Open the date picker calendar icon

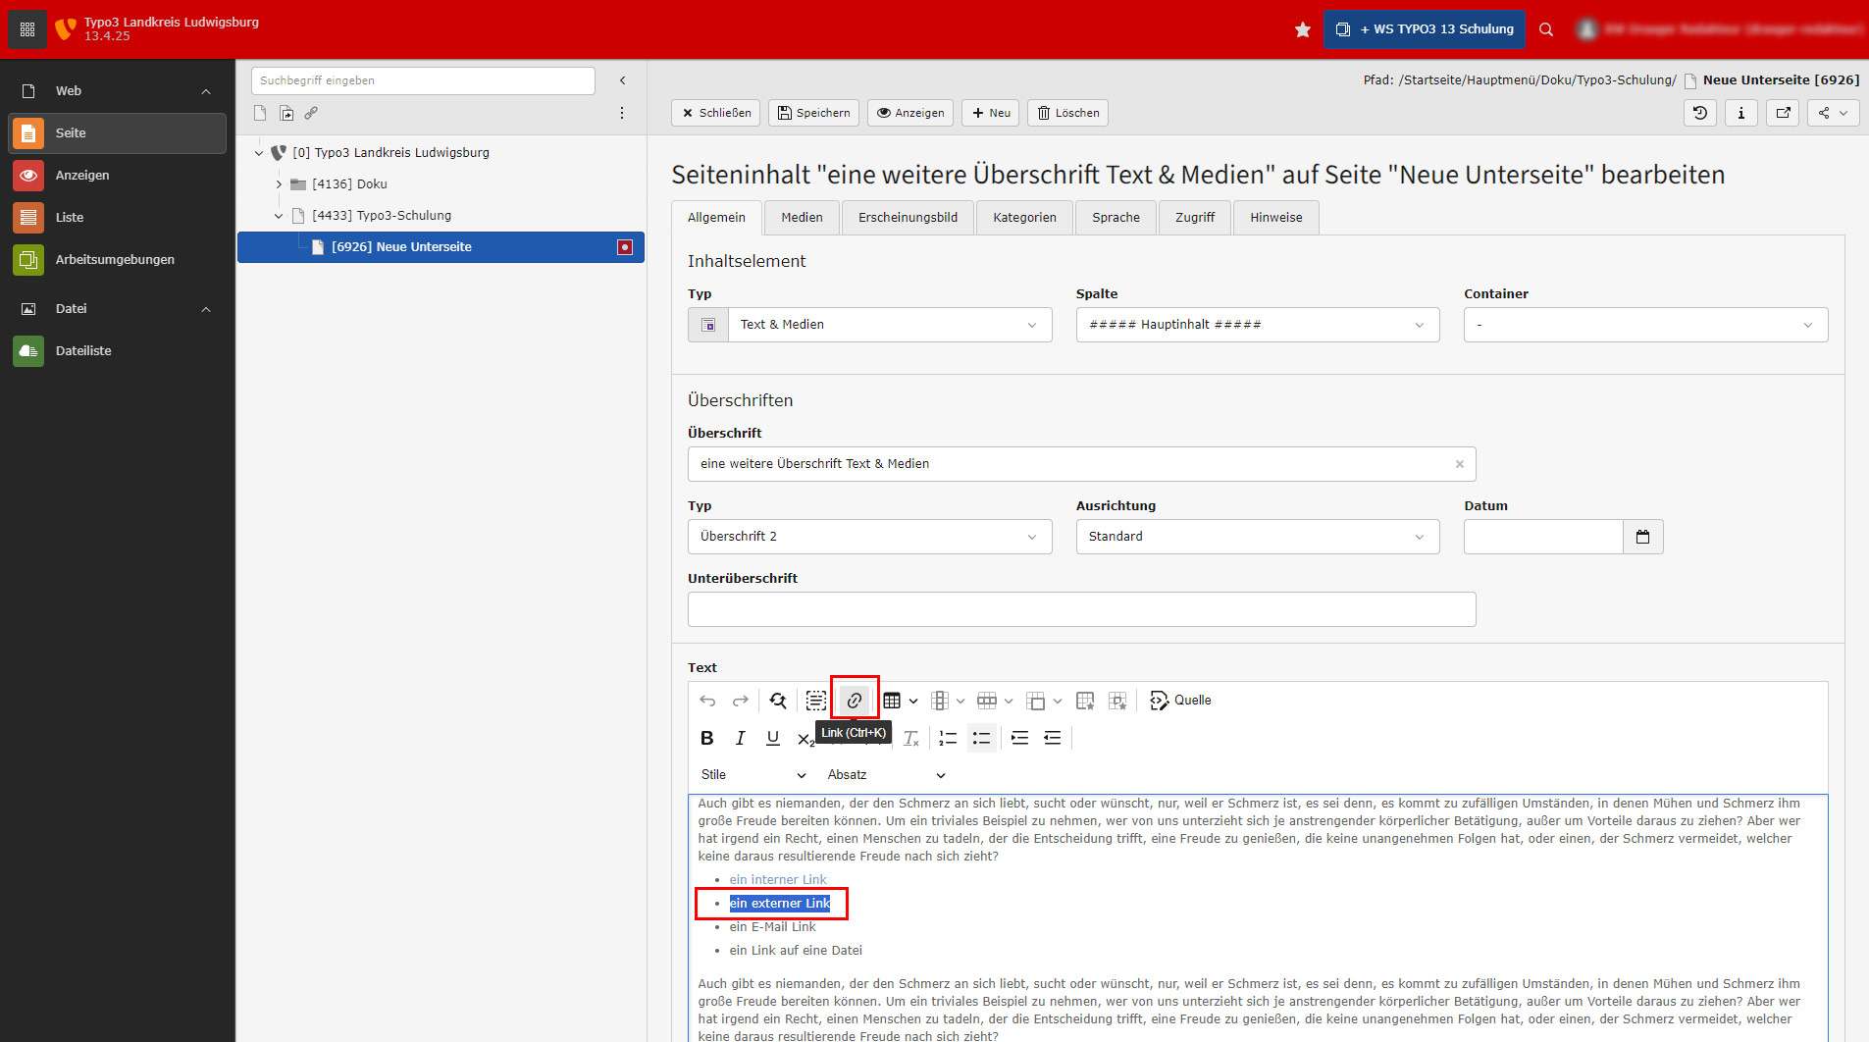pyautogui.click(x=1642, y=537)
